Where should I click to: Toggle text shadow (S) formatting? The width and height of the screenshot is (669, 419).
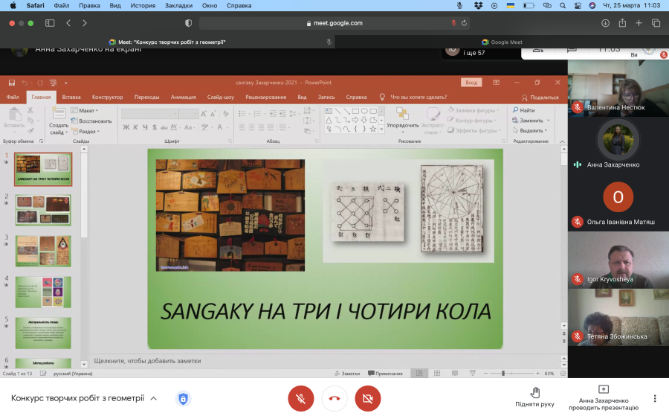[155, 127]
